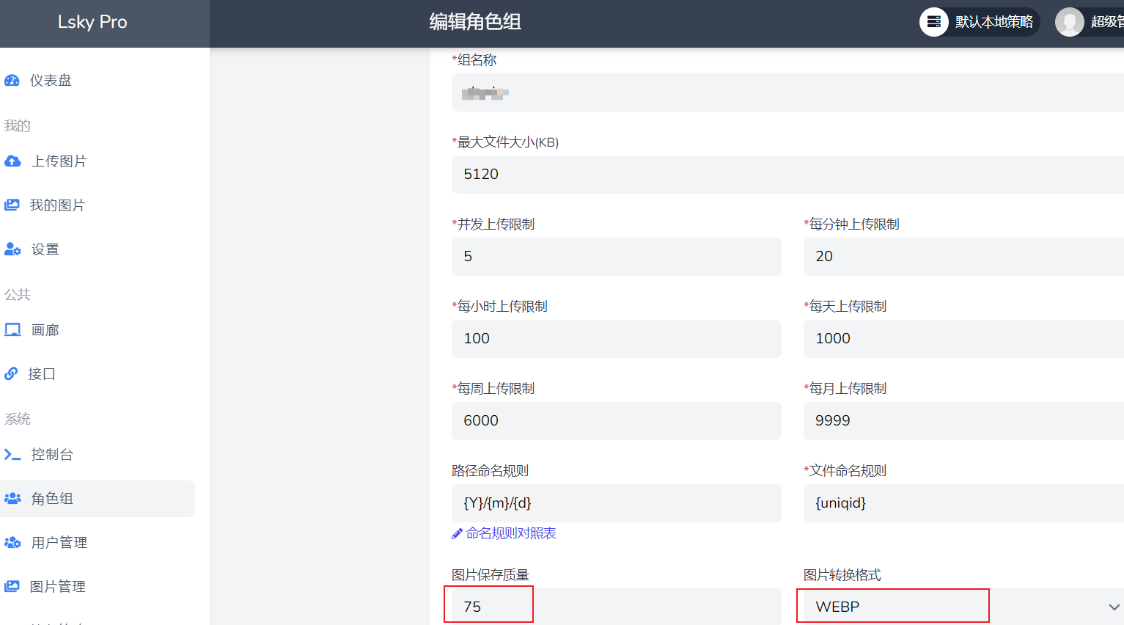The image size is (1124, 625).
Task: Click the 系统 section heading
Action: click(17, 420)
